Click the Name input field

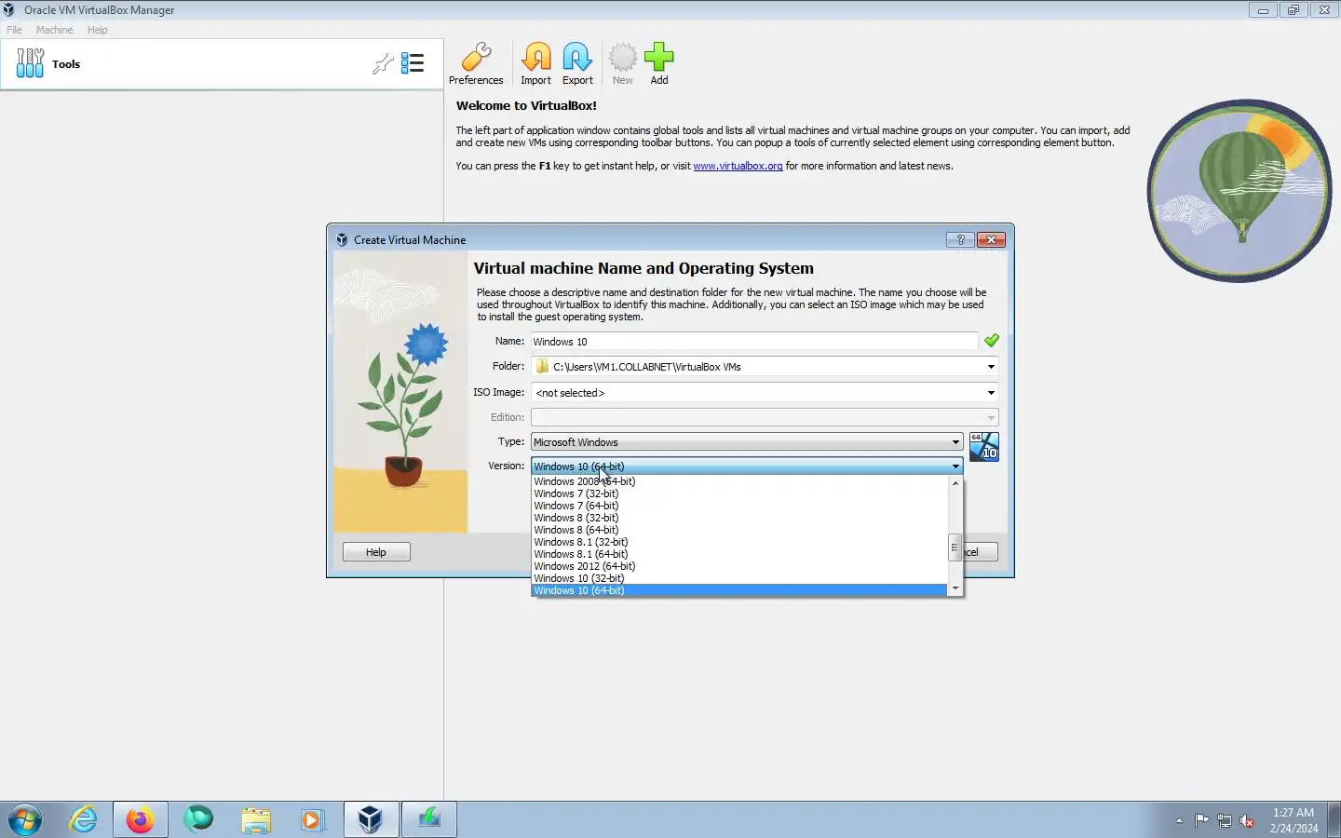(754, 342)
